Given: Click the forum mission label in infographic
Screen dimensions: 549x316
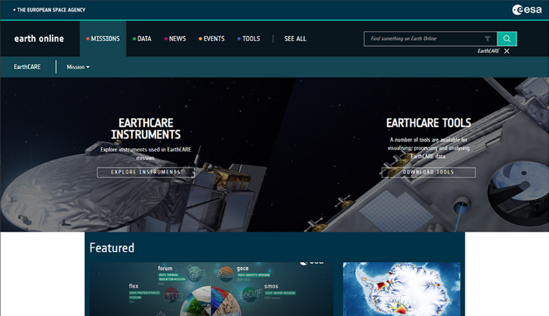Looking at the screenshot, I should [x=165, y=269].
